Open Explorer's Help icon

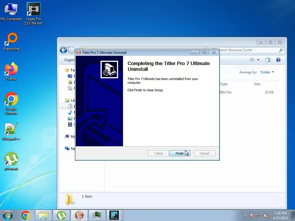click(278, 60)
